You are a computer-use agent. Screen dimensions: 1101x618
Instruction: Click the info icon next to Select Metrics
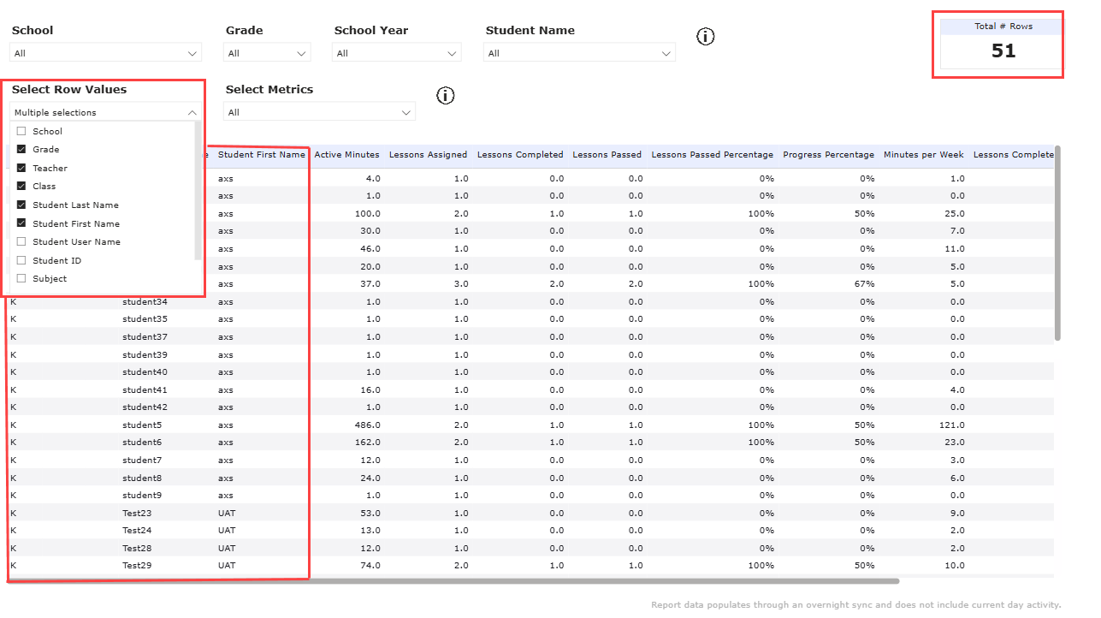[445, 95]
